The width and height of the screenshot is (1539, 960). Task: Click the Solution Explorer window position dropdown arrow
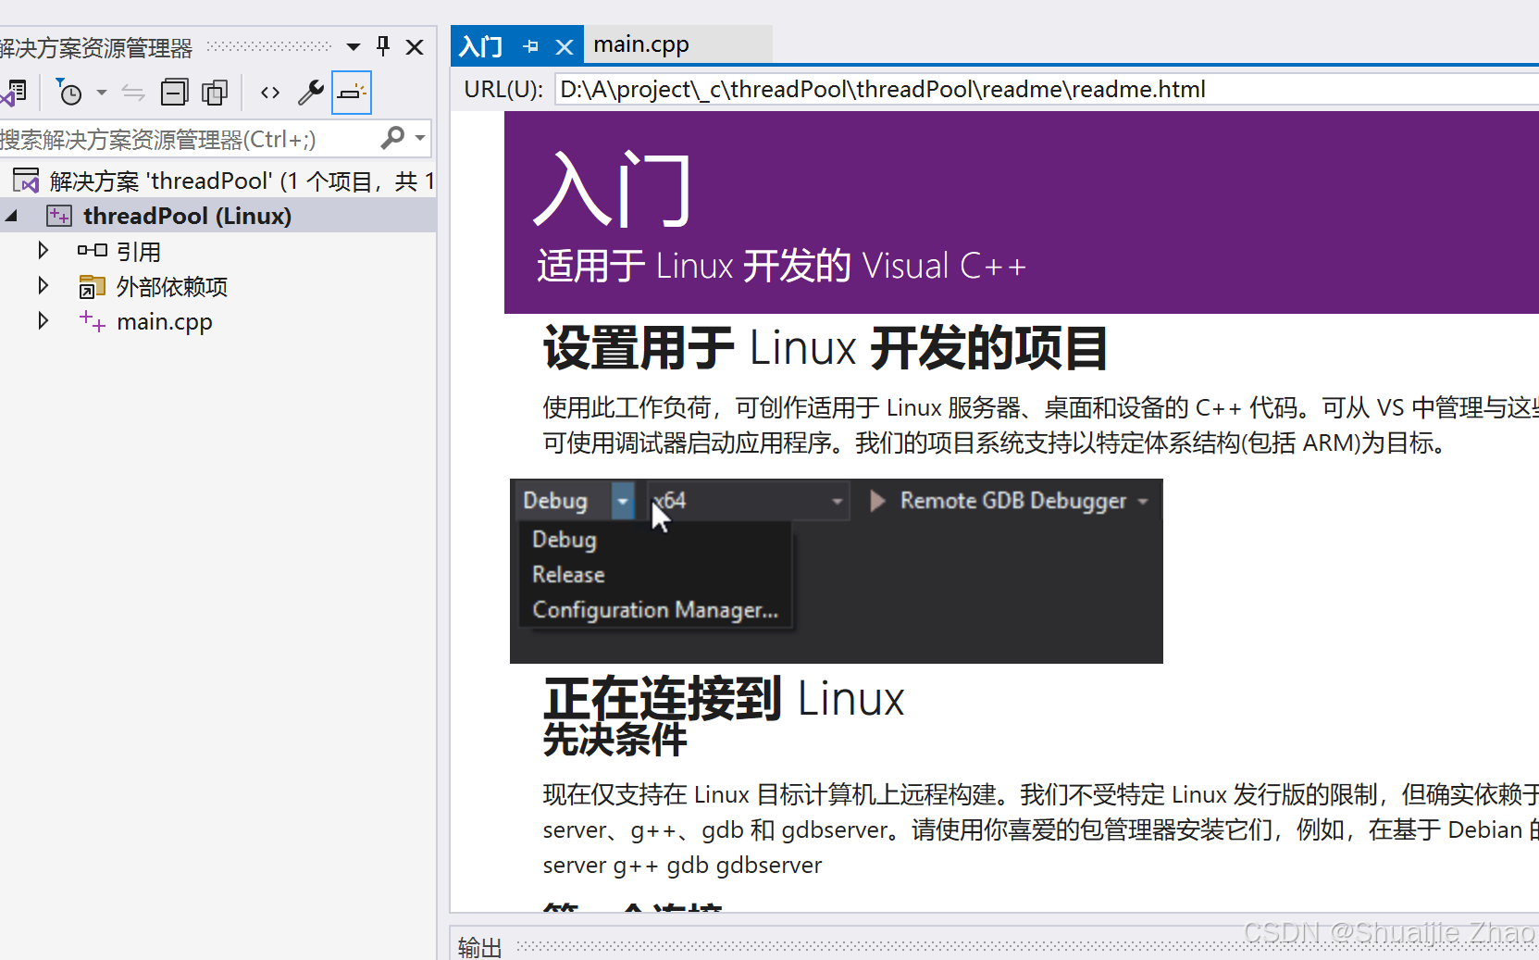(354, 46)
